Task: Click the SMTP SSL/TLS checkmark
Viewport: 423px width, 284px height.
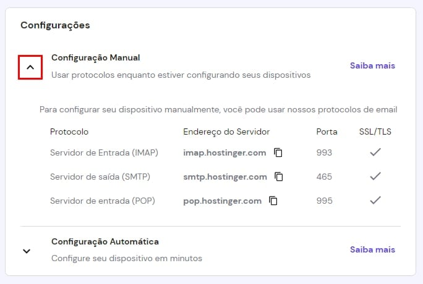Action: click(x=375, y=177)
